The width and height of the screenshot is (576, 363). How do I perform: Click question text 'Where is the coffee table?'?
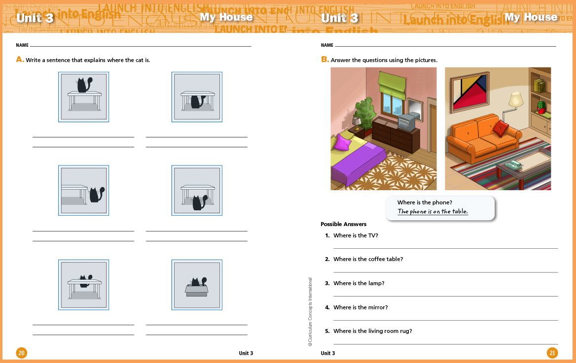click(368, 259)
